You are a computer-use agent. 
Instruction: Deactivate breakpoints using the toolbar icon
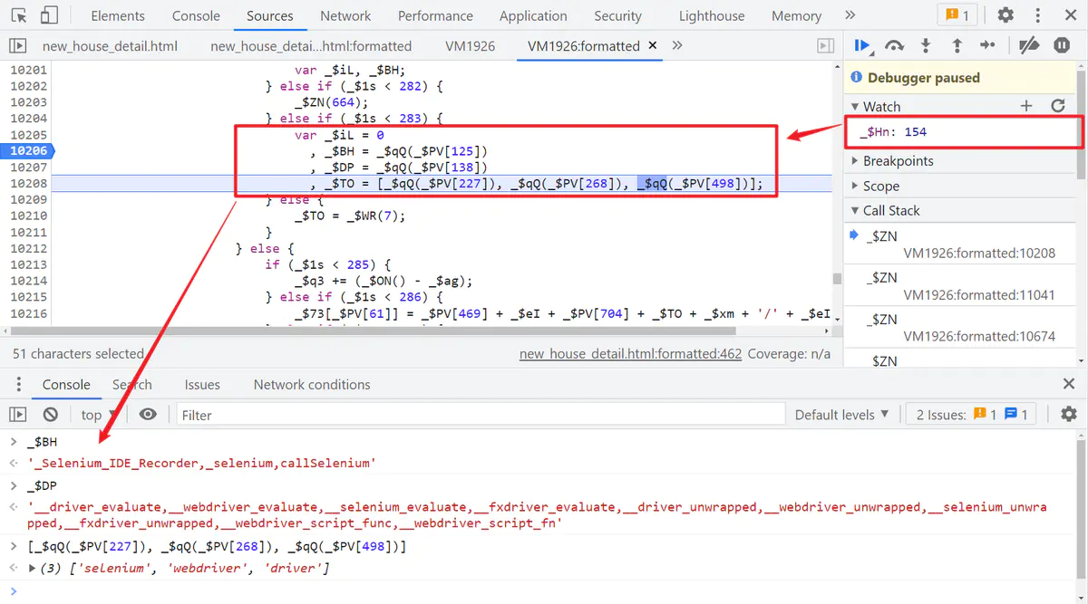click(x=1028, y=45)
